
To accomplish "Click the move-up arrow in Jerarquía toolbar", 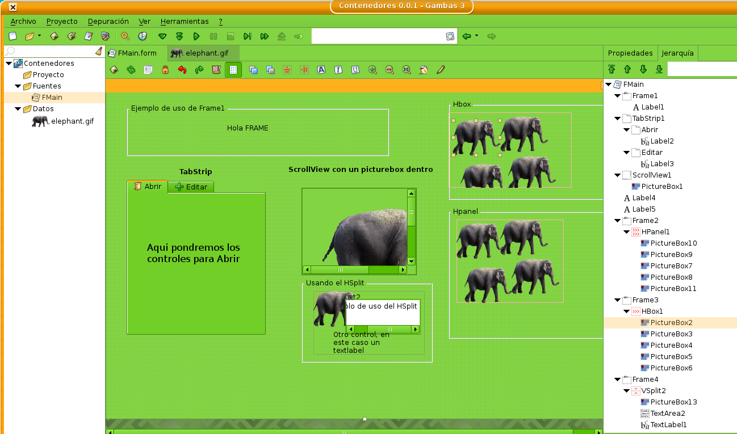I will pos(627,69).
